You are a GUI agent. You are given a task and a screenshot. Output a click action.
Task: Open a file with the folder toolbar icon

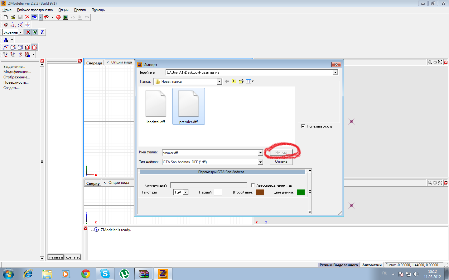tap(13, 17)
